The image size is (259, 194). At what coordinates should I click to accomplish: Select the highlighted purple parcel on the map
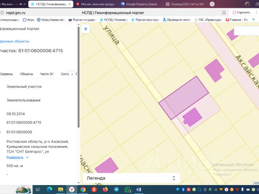[183, 97]
